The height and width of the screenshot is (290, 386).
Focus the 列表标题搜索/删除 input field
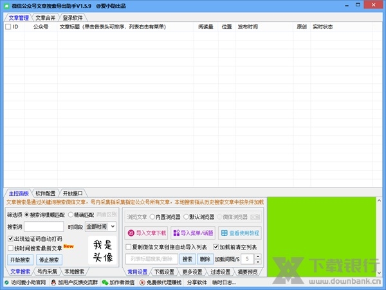tap(152, 259)
